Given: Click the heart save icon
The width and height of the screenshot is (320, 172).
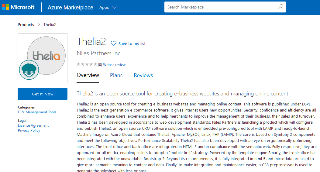Looking at the screenshot, I should (114, 43).
